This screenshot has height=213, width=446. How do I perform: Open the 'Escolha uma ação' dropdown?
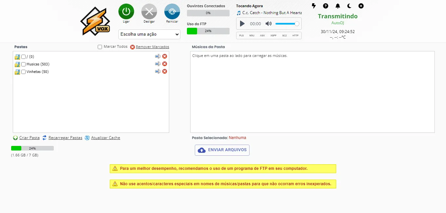click(149, 34)
